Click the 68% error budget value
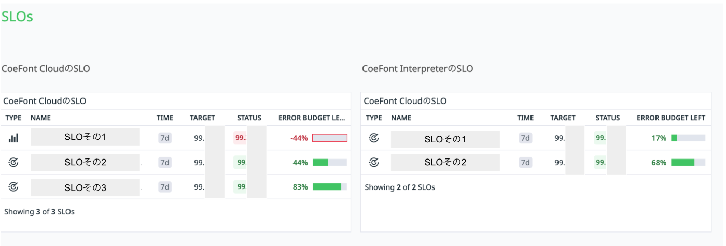The image size is (726, 246). pos(659,163)
